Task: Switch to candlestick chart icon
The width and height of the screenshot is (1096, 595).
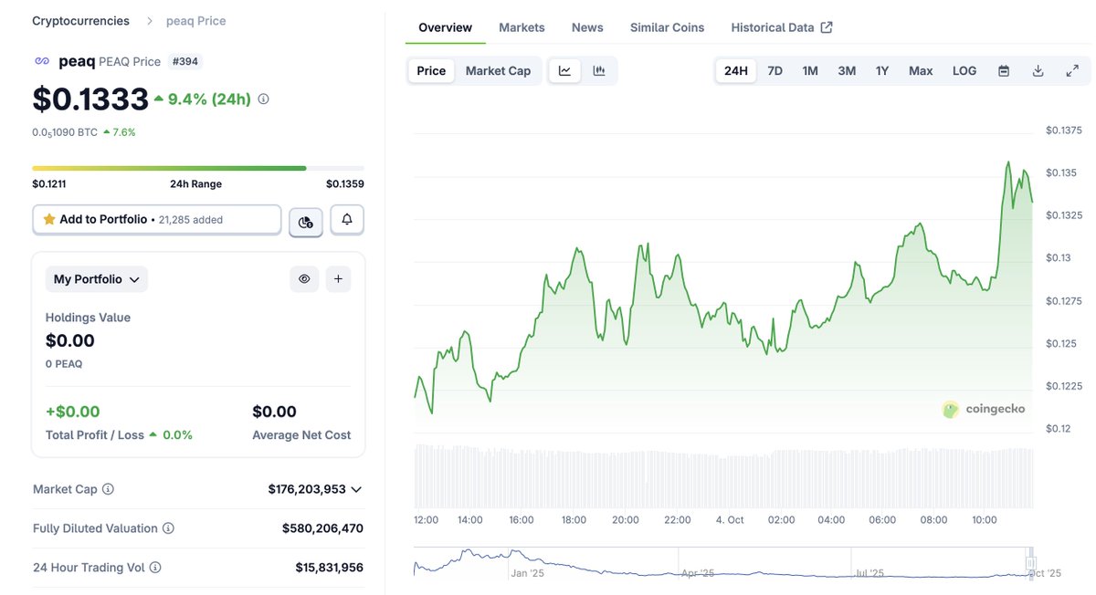Action: pos(599,70)
